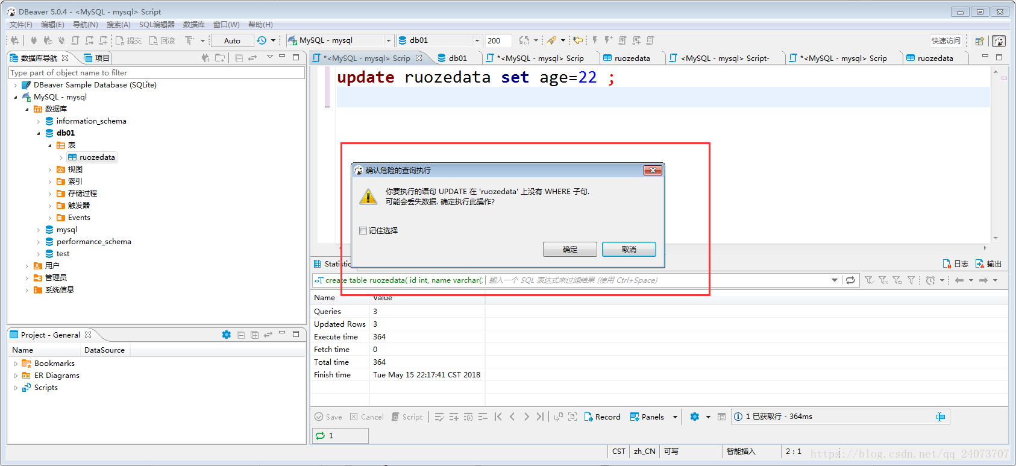Open the 帮助(H) menu
The image size is (1016, 466).
click(260, 25)
